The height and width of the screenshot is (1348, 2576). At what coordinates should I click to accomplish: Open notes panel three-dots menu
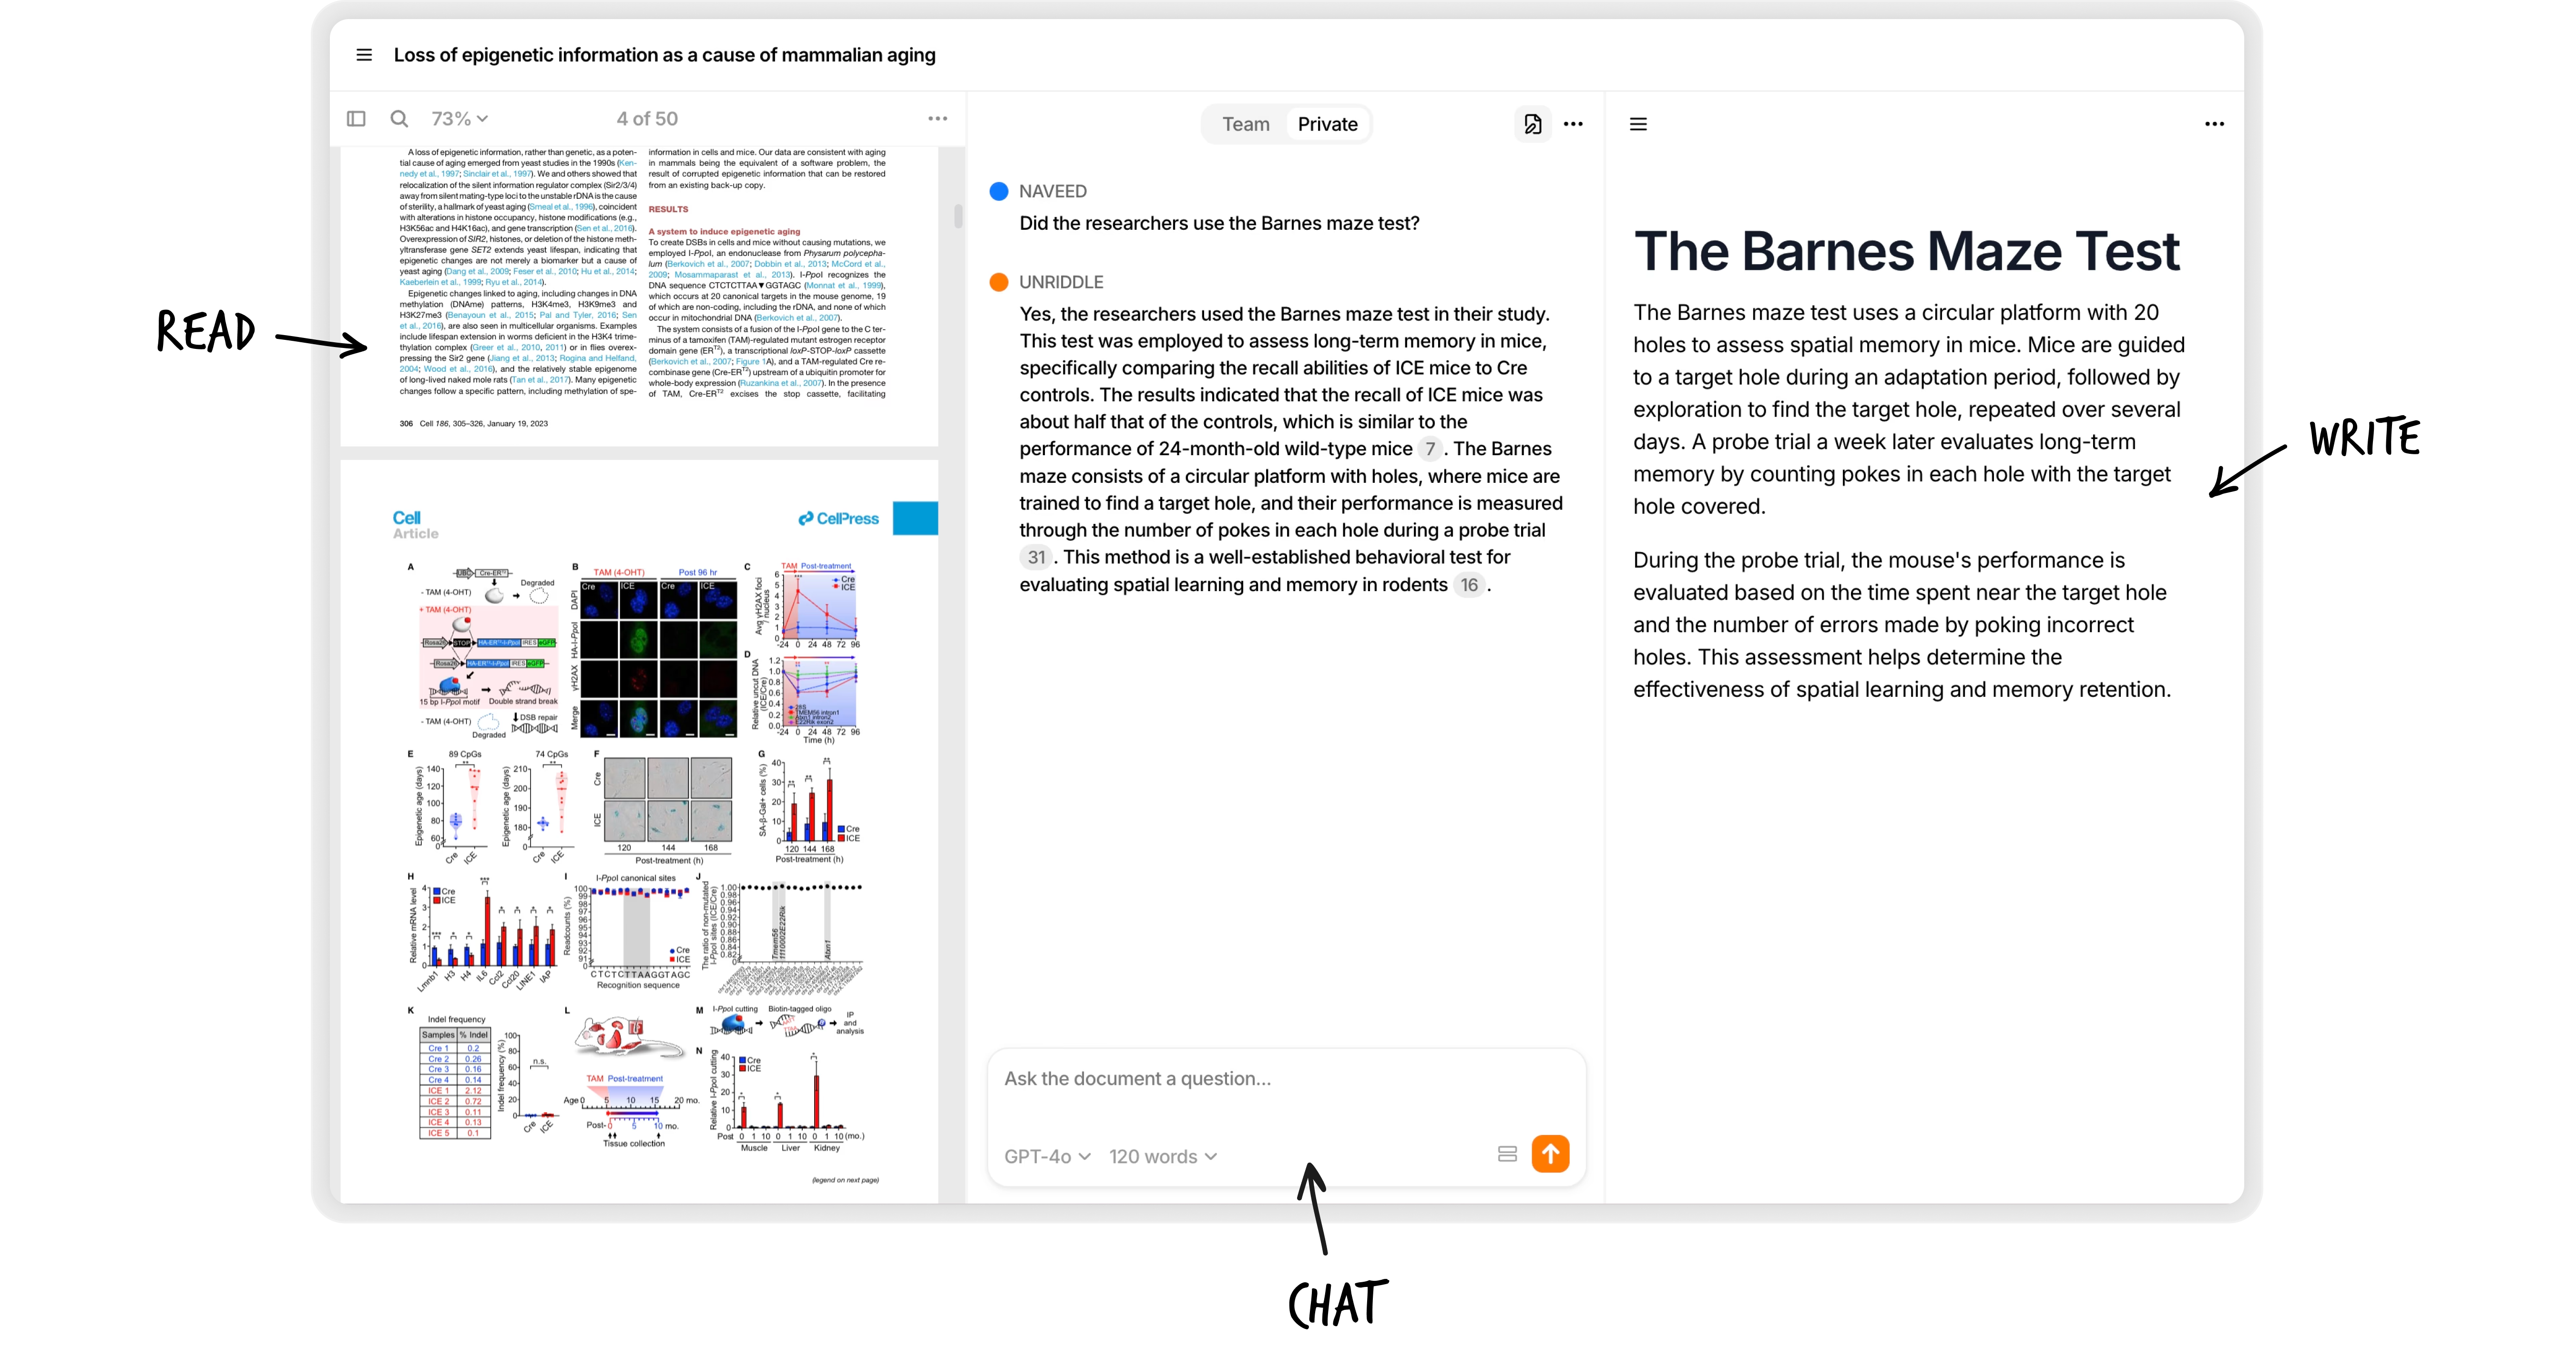(2214, 124)
